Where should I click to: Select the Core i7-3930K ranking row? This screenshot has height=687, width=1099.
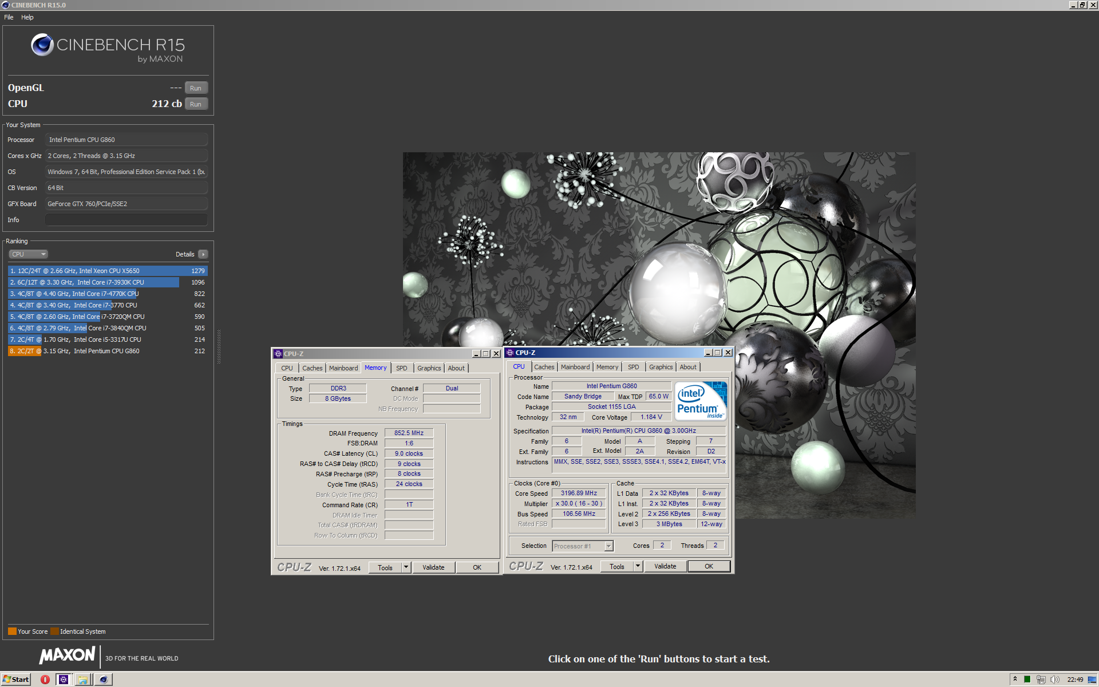[108, 282]
